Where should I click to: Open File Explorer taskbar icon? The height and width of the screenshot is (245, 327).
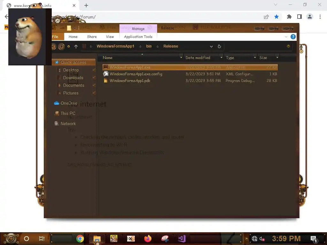(97, 239)
